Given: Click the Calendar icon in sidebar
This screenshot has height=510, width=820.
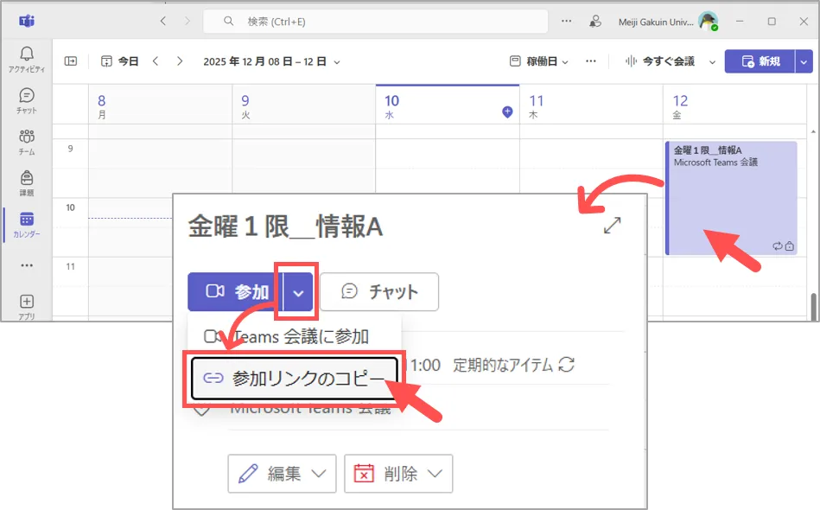Looking at the screenshot, I should (26, 224).
